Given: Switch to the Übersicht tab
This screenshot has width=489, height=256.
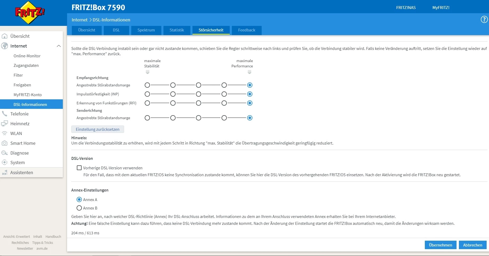Looking at the screenshot, I should click(87, 30).
